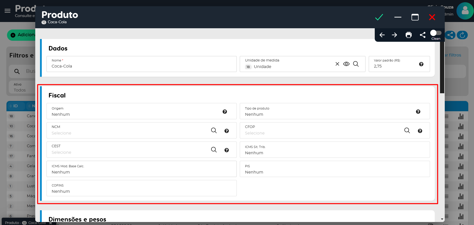Go to previous record with left arrow
The image size is (474, 225).
click(382, 35)
